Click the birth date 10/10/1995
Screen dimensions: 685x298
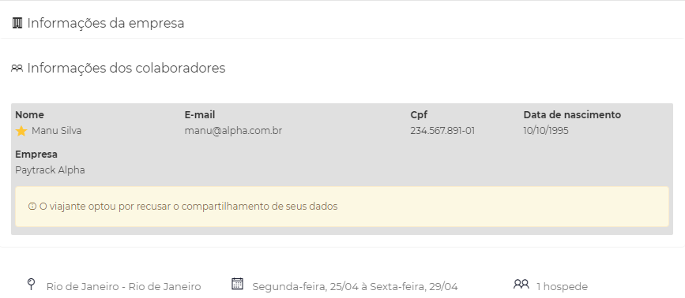pyautogui.click(x=546, y=131)
